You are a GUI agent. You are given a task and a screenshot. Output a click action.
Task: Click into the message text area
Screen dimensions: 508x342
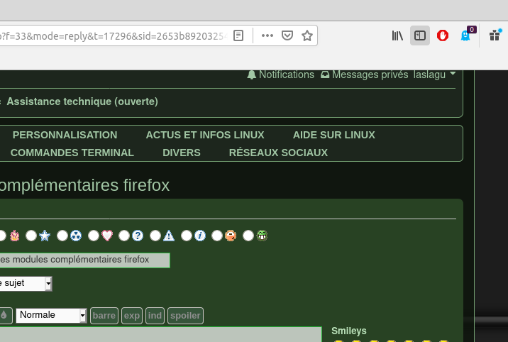[160, 334]
